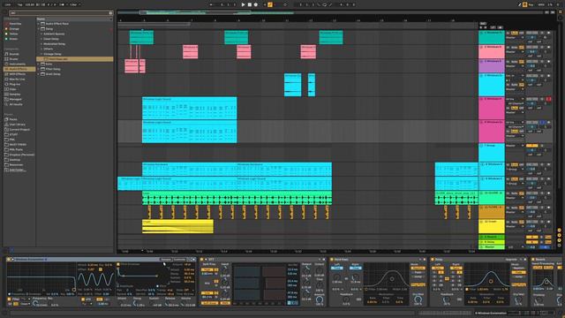565x318 pixels.
Task: Click the Tap tempo button
Action: coord(20,4)
